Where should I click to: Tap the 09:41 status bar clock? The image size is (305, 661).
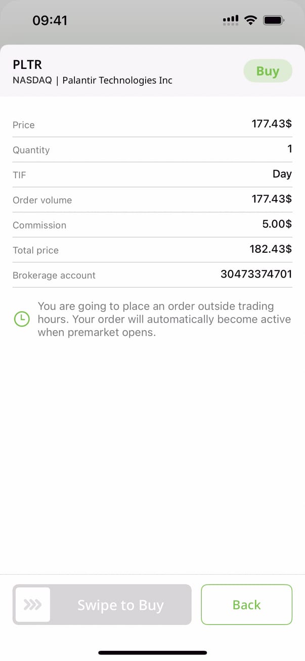pos(50,20)
